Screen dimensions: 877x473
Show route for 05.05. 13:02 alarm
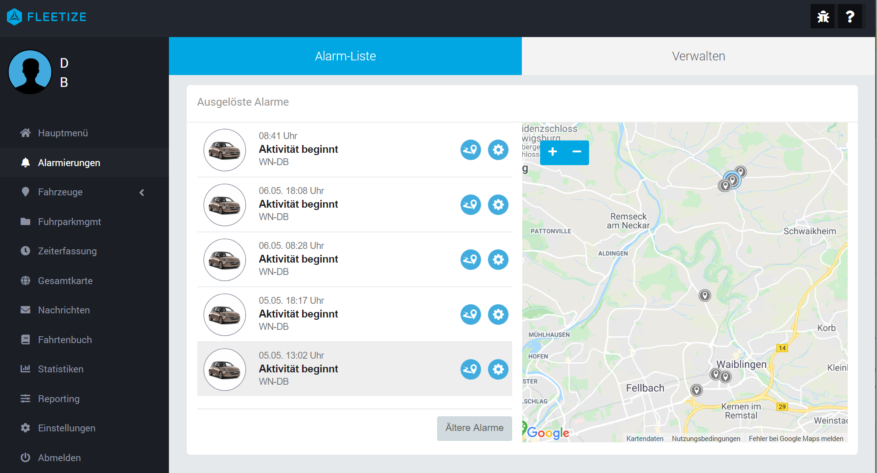pyautogui.click(x=471, y=369)
